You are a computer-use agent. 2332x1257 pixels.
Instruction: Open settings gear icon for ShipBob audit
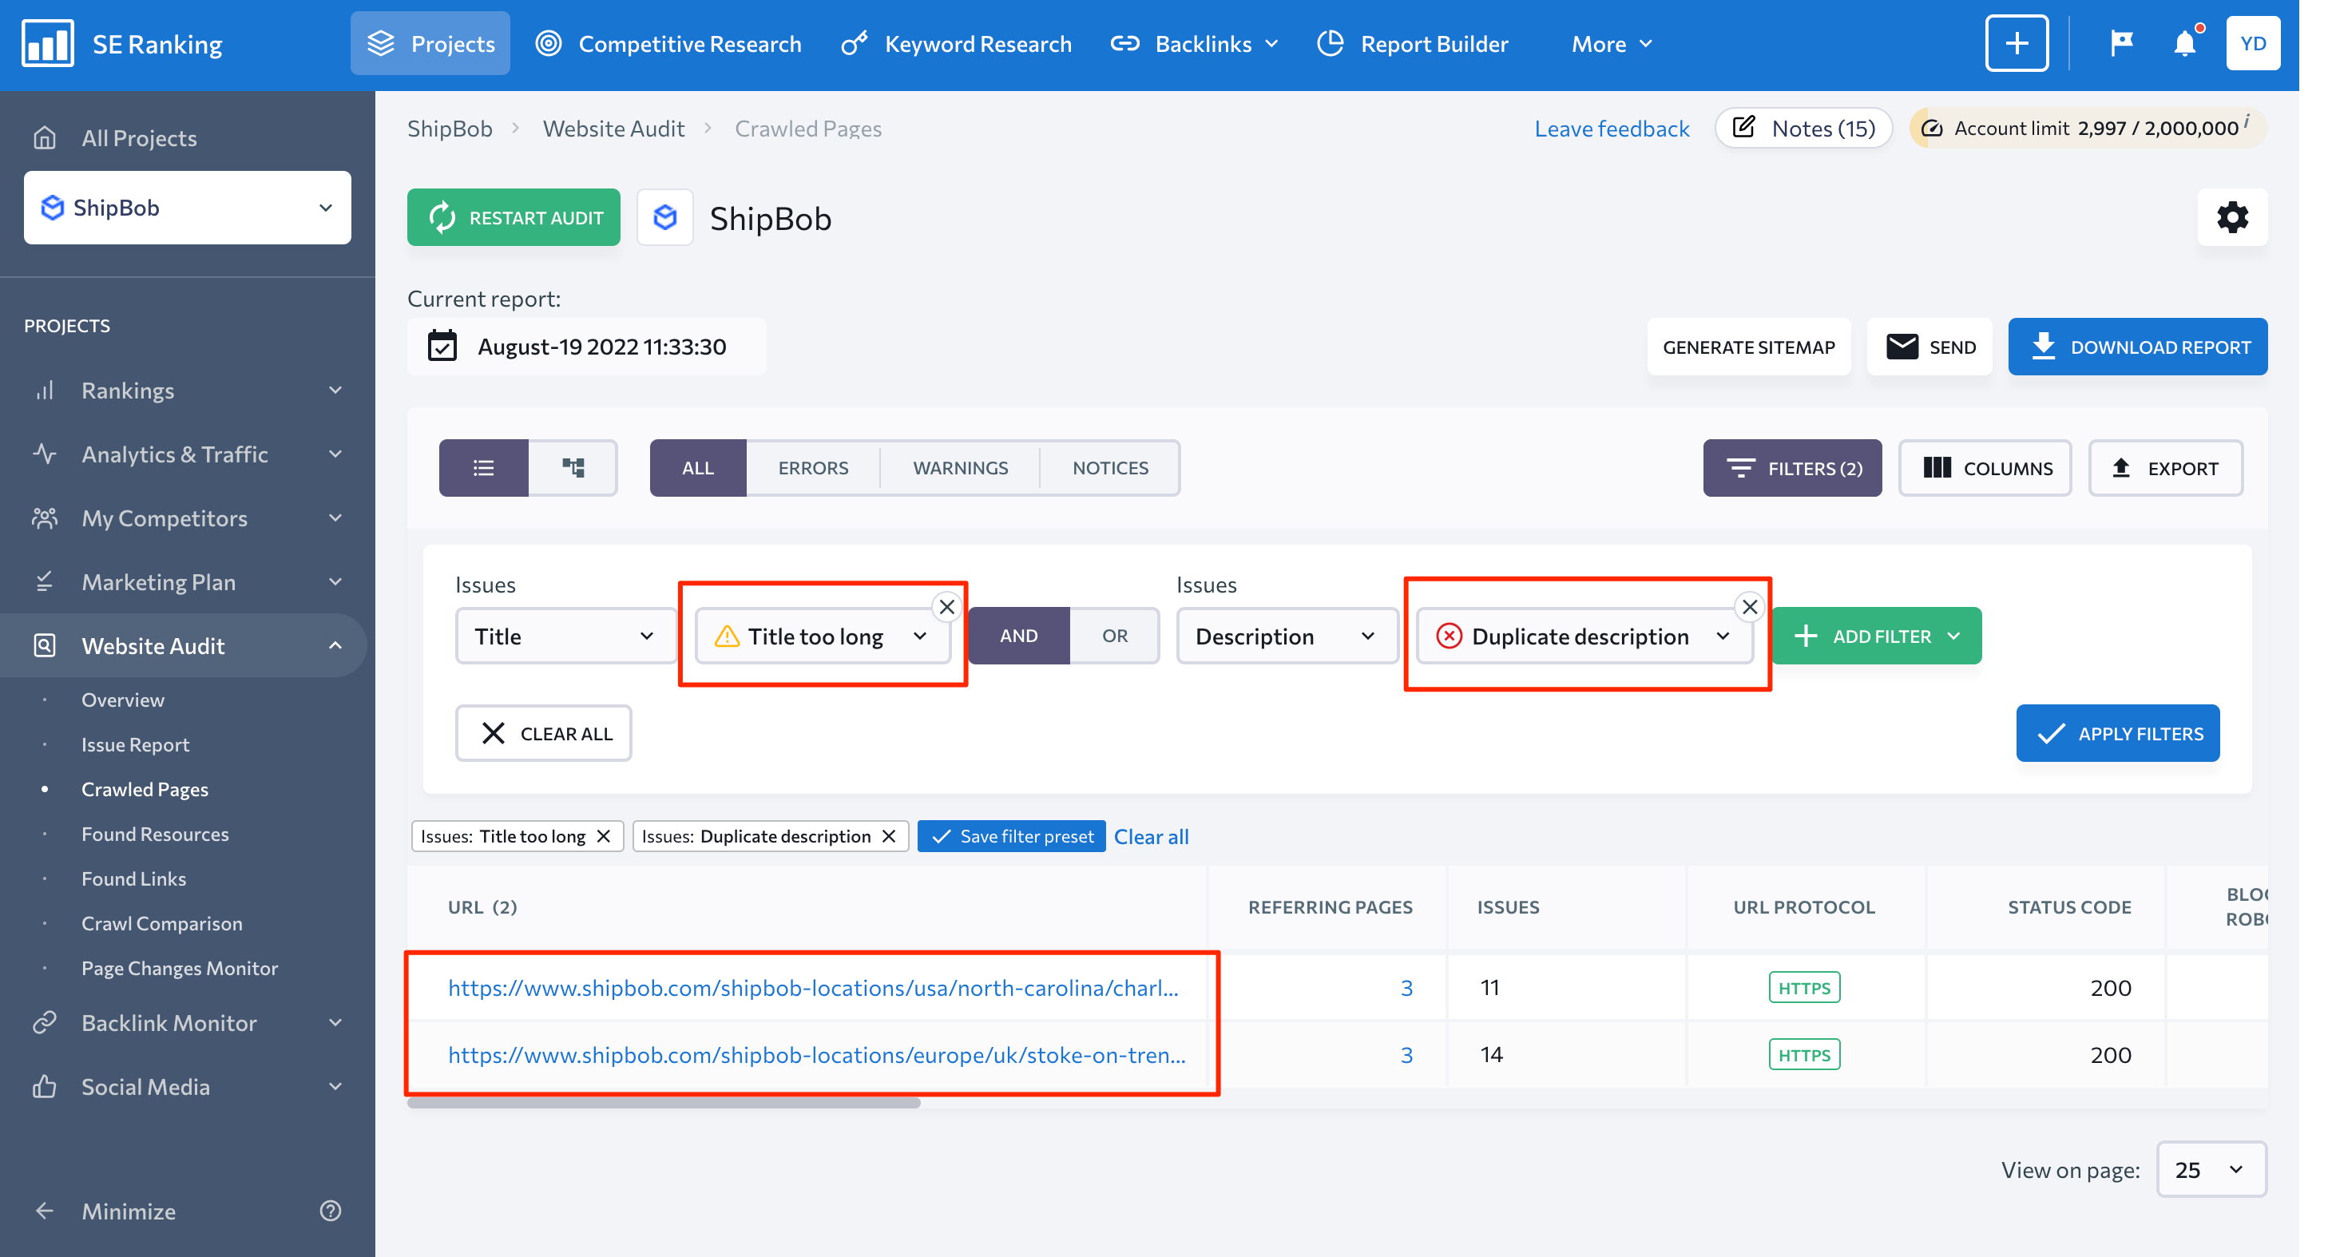point(2231,217)
